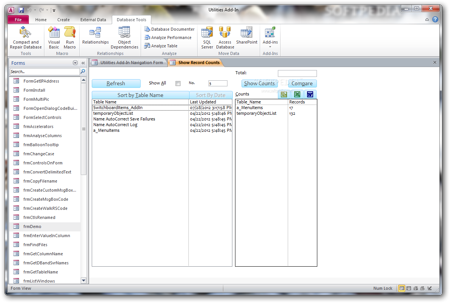Run Analyze Table
Image resolution: width=450 pixels, height=303 pixels.
(161, 46)
